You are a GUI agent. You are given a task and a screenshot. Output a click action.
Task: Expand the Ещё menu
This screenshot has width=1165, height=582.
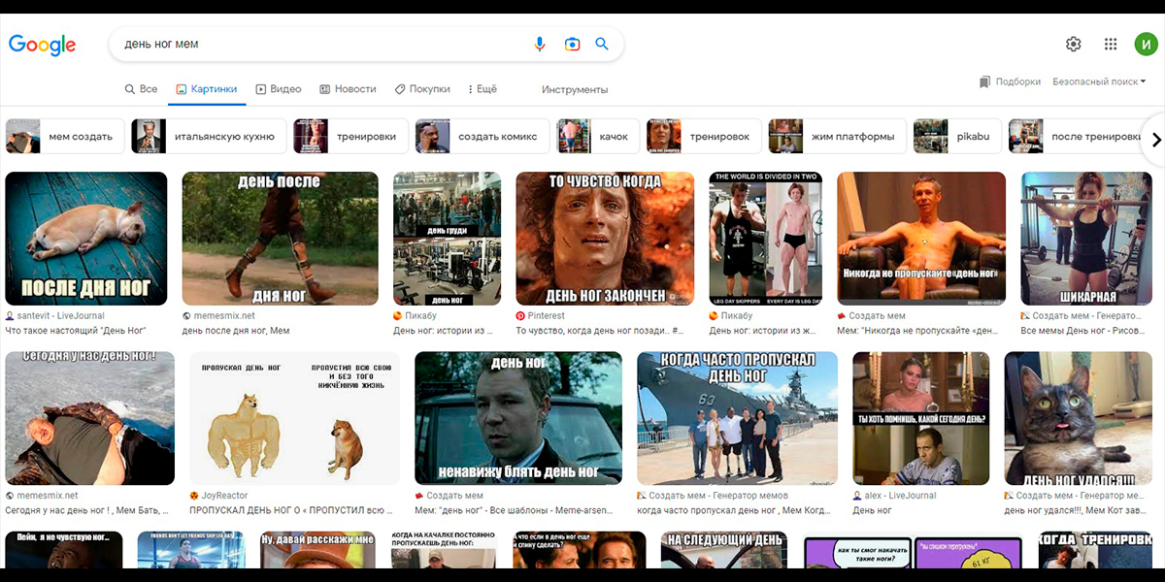(x=482, y=89)
